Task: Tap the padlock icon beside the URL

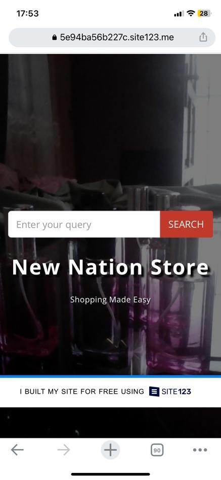Action: click(55, 38)
